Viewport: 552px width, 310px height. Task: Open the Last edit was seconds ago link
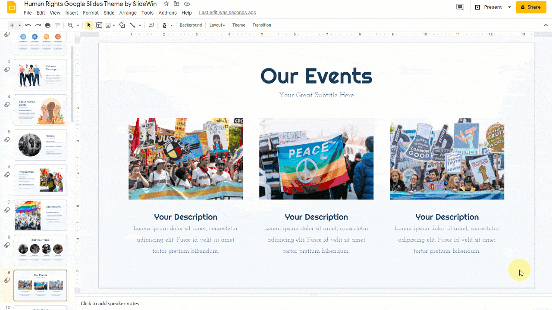tap(228, 13)
